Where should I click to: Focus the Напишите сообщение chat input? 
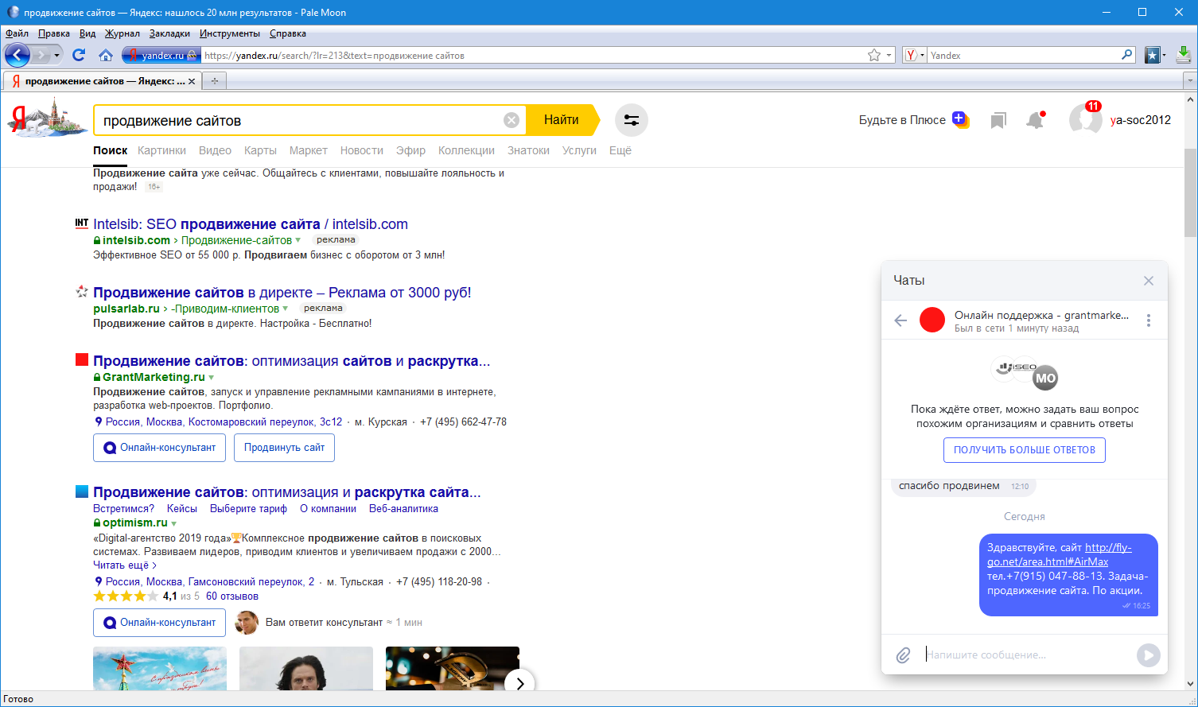click(1026, 655)
